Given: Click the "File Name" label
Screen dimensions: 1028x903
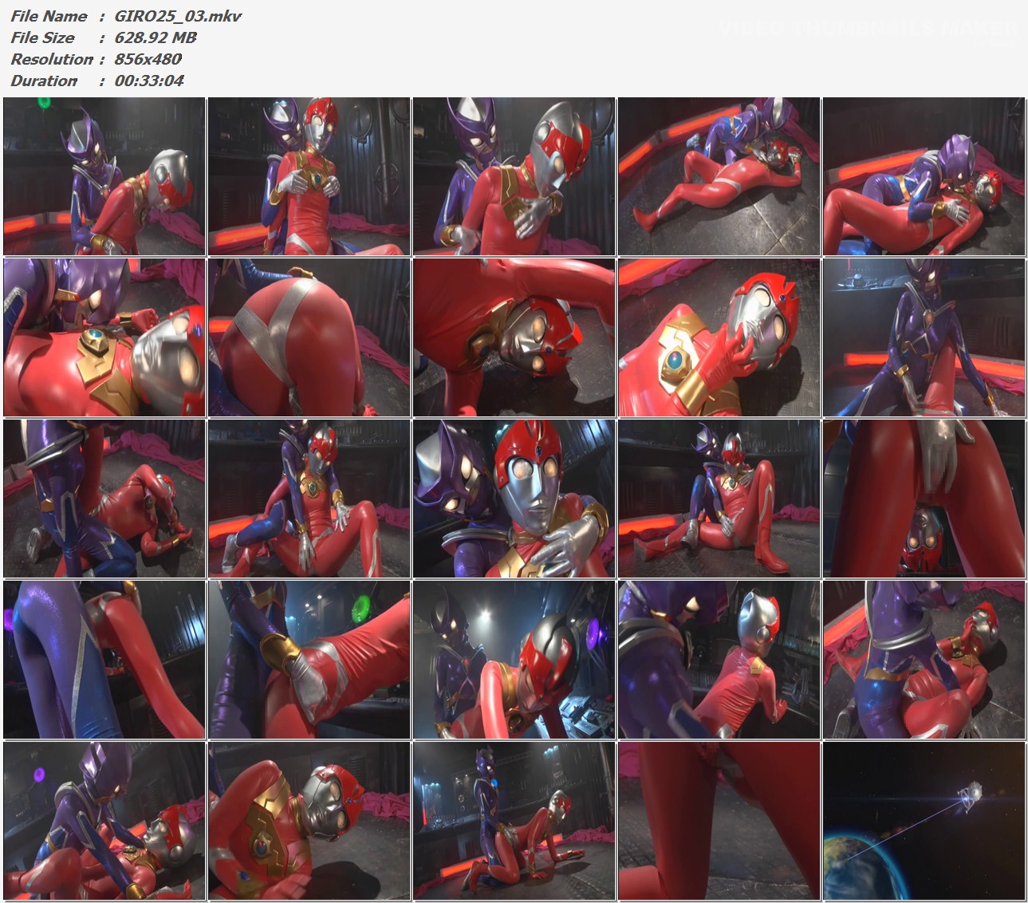Looking at the screenshot, I should click(x=49, y=16).
